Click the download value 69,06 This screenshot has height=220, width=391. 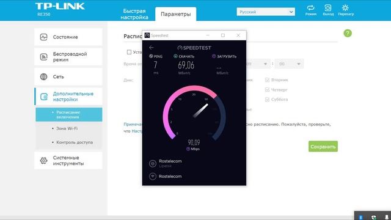(186, 65)
